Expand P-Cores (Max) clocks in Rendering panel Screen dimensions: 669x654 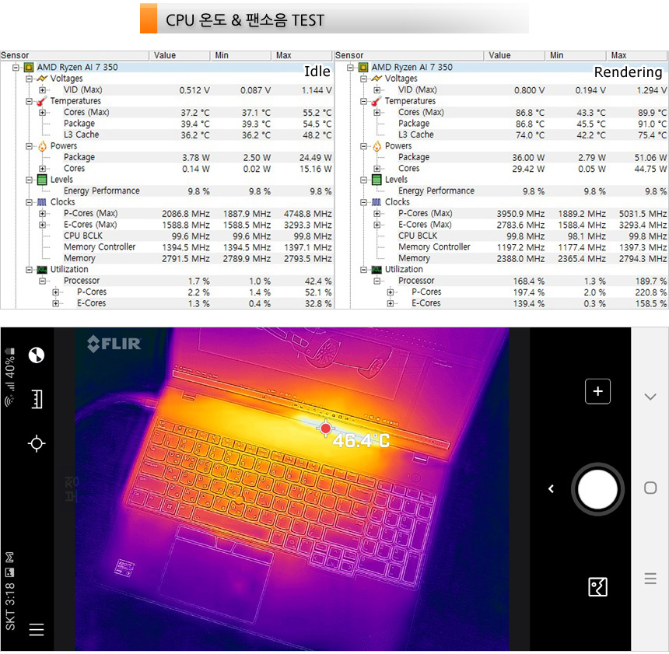(377, 214)
